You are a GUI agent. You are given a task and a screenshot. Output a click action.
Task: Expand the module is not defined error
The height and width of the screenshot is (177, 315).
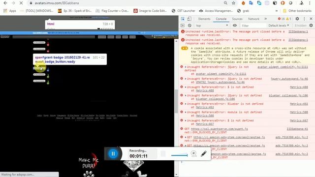click(186, 113)
